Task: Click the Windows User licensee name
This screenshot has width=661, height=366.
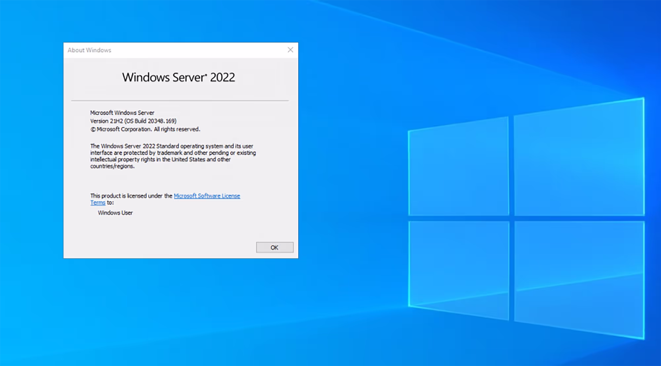Action: click(115, 213)
